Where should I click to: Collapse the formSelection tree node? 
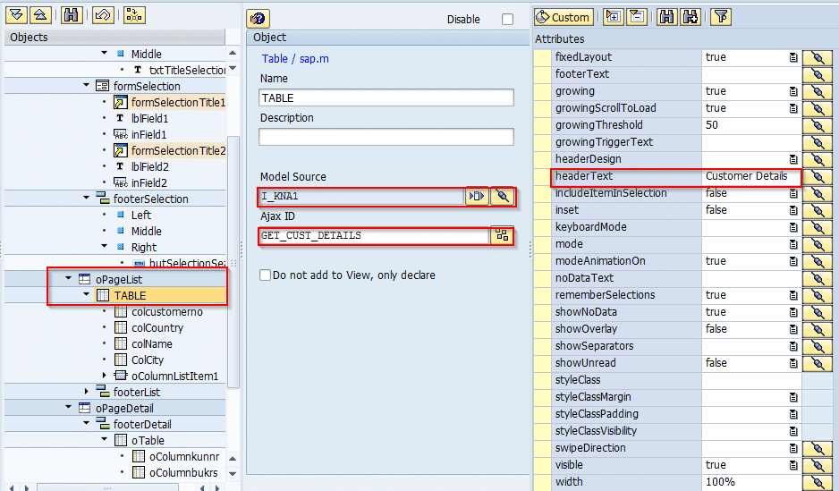87,86
